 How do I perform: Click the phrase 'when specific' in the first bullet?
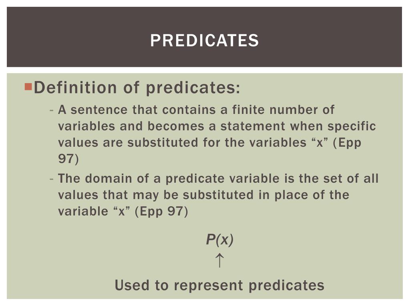pyautogui.click(x=333, y=126)
